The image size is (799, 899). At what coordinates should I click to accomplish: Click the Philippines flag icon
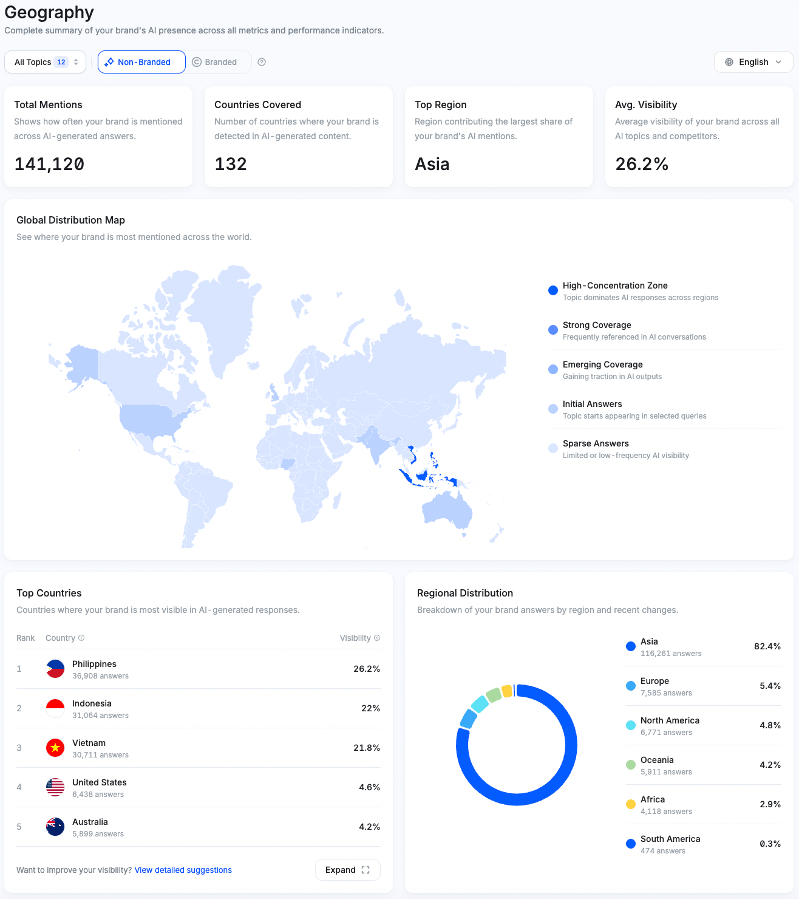(55, 669)
